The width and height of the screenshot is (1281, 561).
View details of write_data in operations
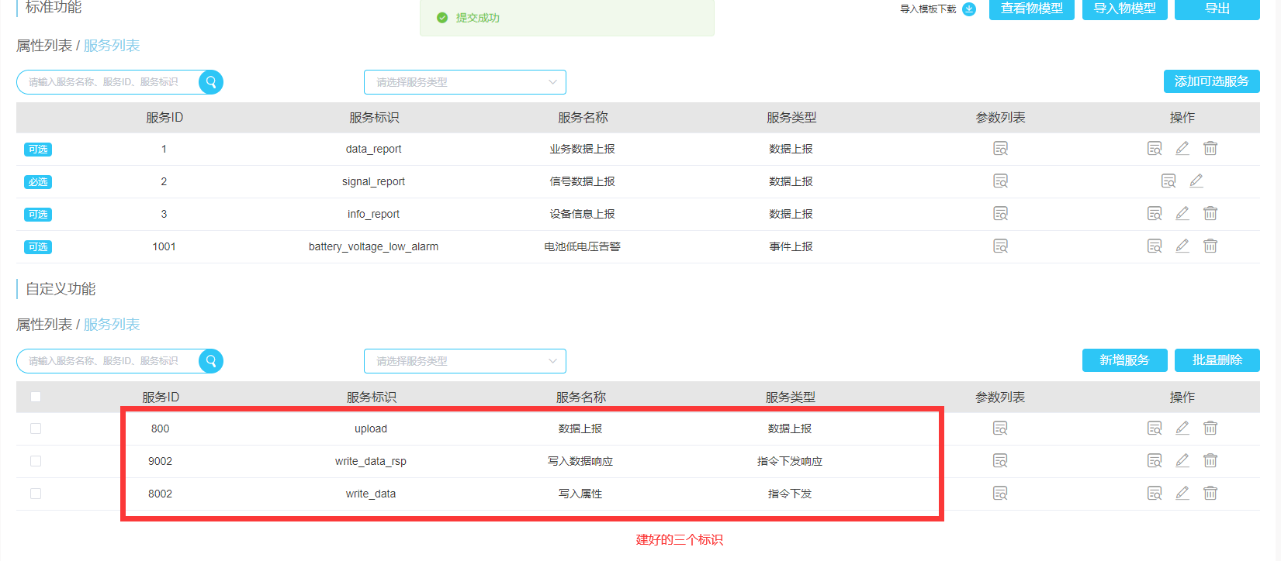(x=1155, y=494)
